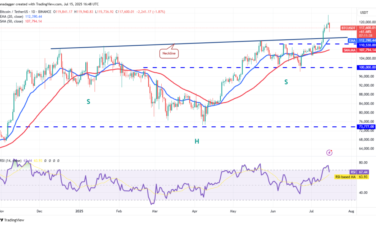The height and width of the screenshot is (225, 376).
Task: Click the BTCUSDT price tag
Action: [348, 28]
